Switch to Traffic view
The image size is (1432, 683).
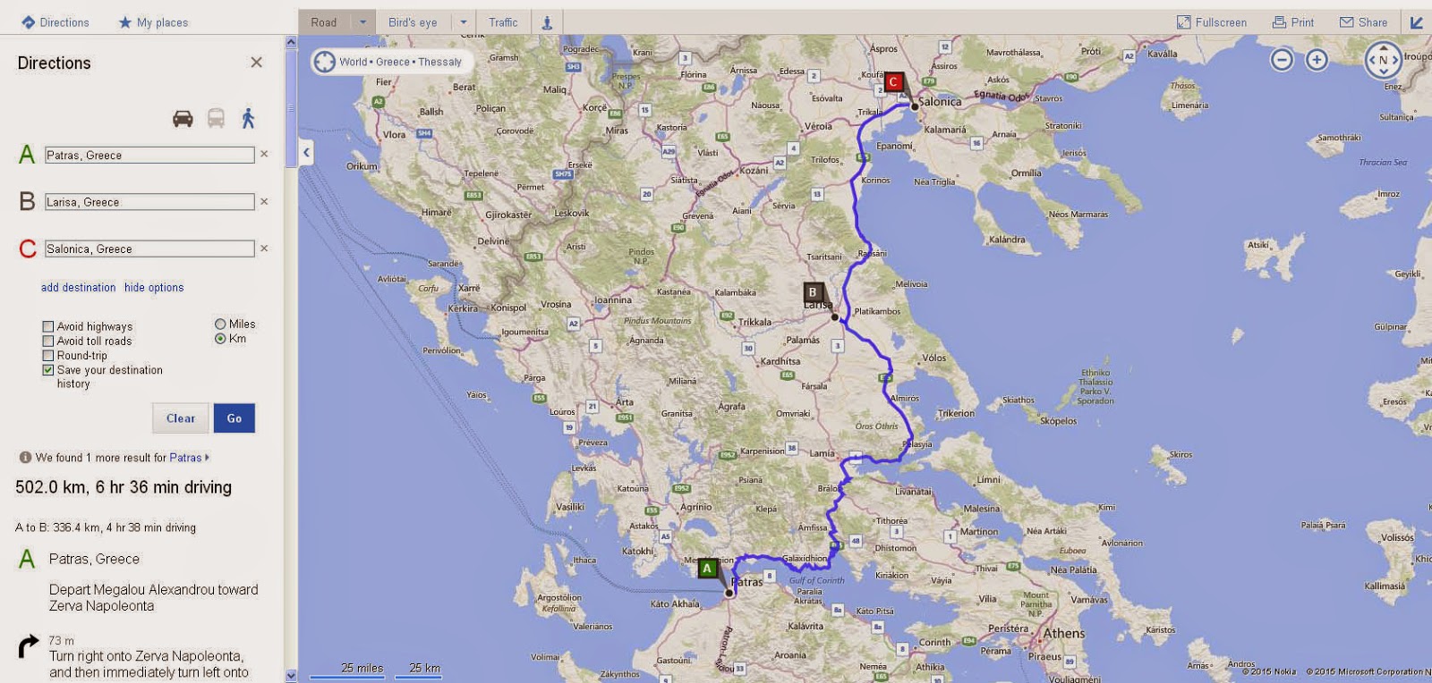tap(503, 22)
